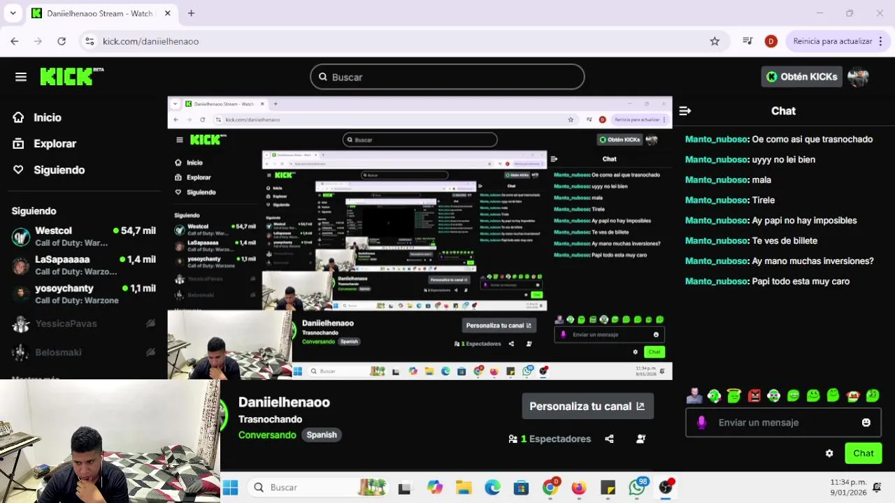Viewport: 895px width, 503px height.
Task: Reload the page using the browser refresh icon
Action: (62, 41)
